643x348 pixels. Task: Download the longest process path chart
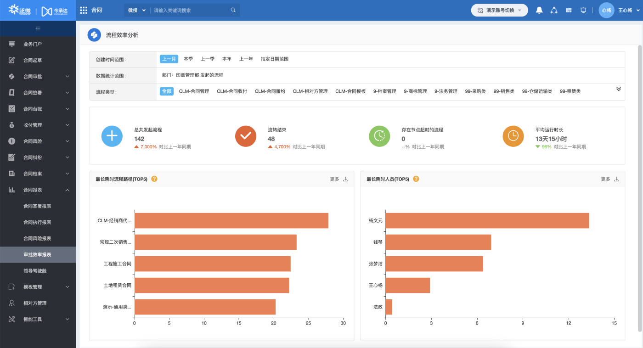(x=346, y=179)
